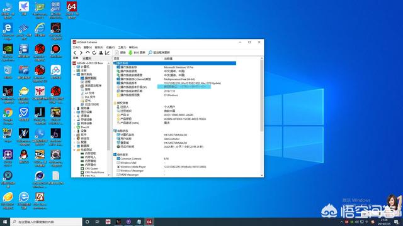Expand the 多媒体 tree node
The width and height of the screenshot is (403, 226).
click(x=74, y=116)
